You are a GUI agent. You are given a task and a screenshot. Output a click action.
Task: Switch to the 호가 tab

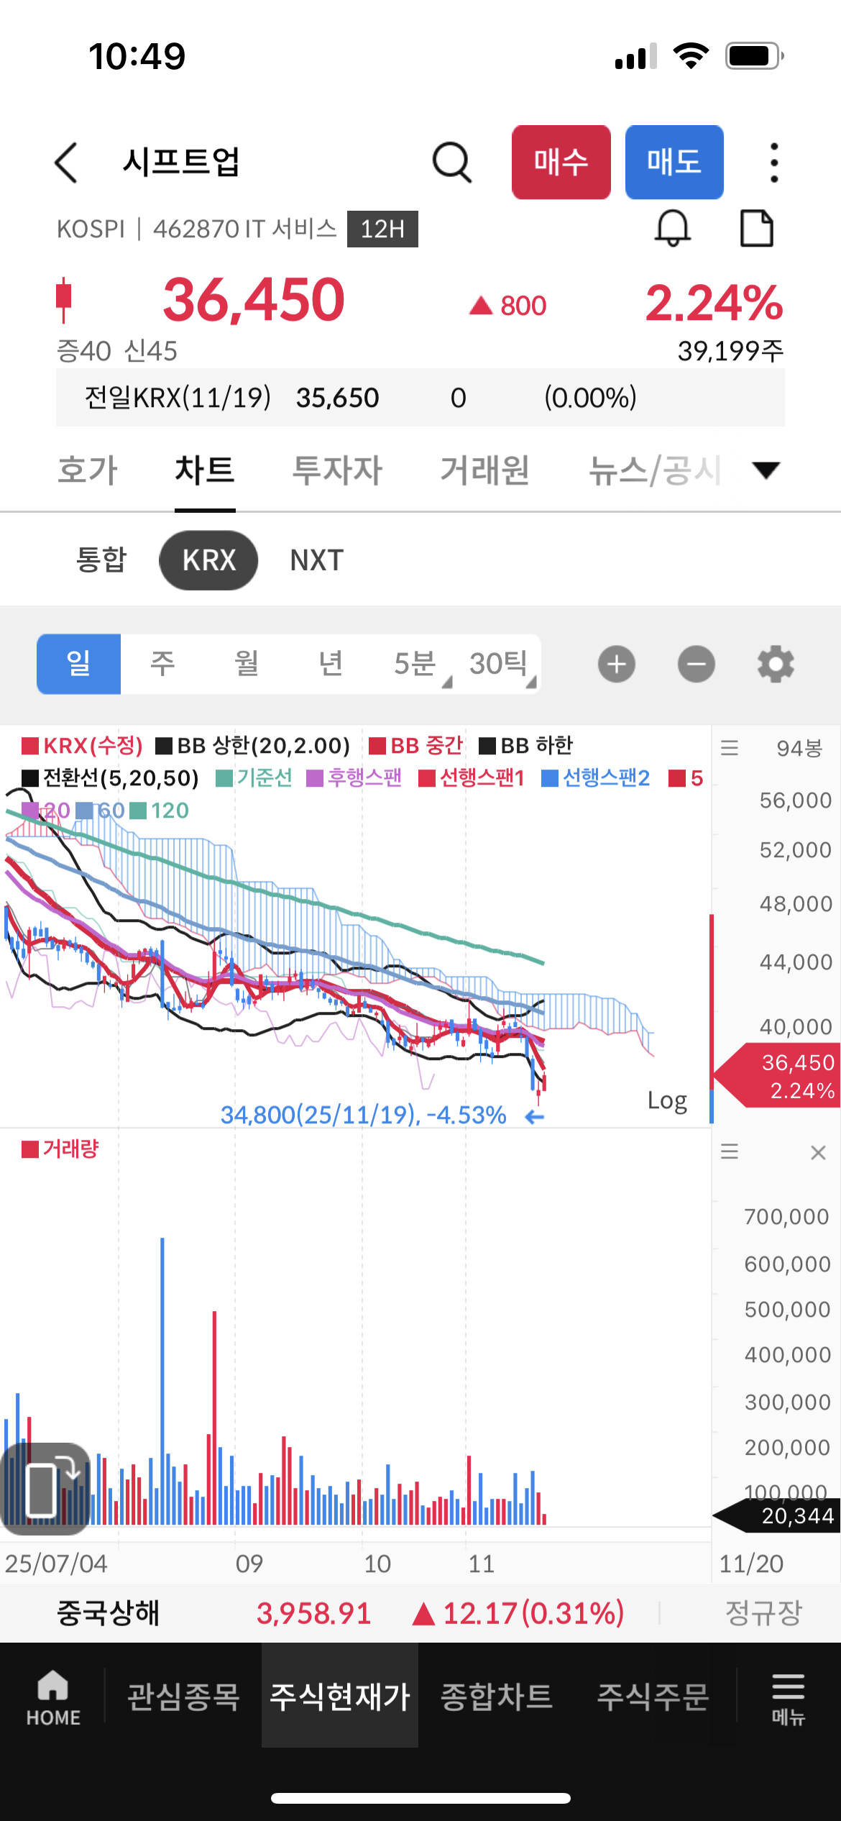(x=88, y=470)
